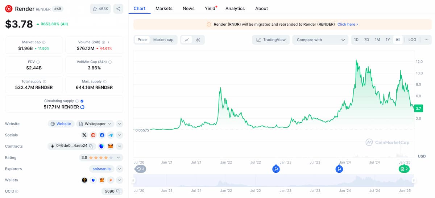Click the Render logo icon

9,9
